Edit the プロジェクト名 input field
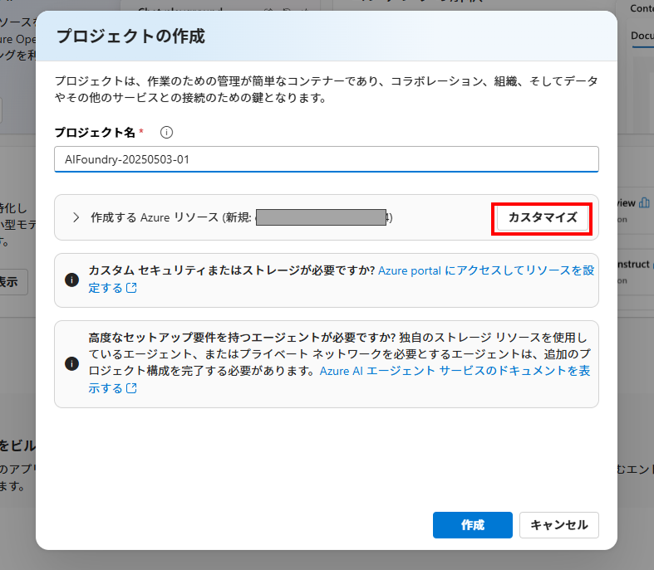This screenshot has width=654, height=570. tap(326, 159)
